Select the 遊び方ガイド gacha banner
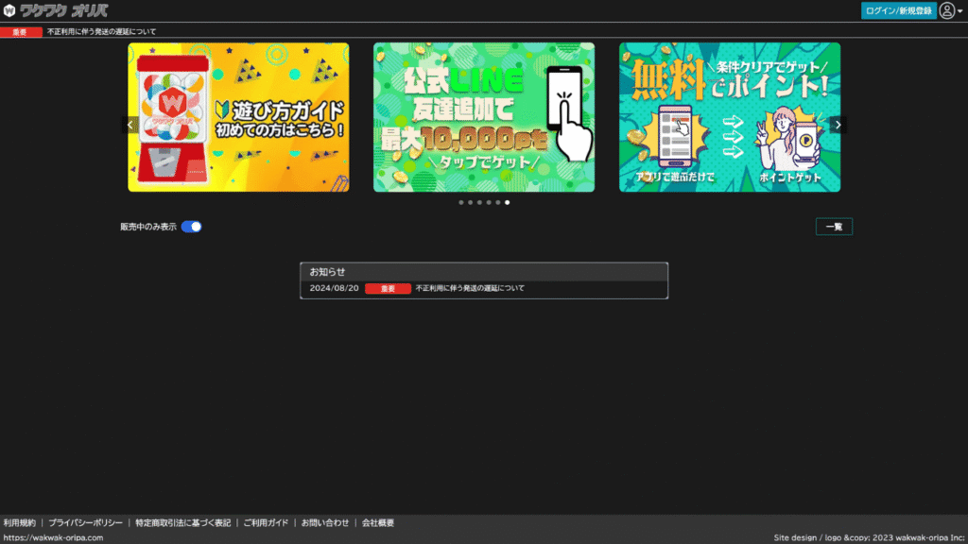 pyautogui.click(x=238, y=117)
